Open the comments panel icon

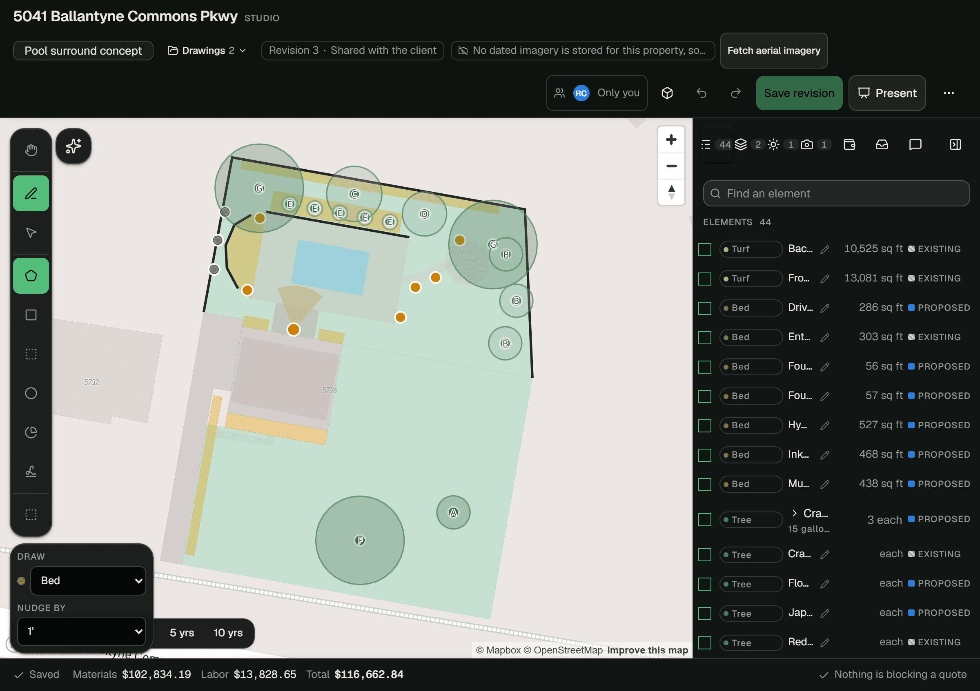915,144
